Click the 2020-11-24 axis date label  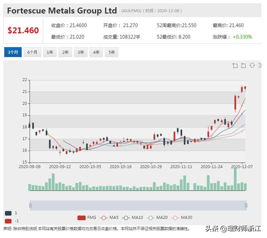tap(212, 166)
